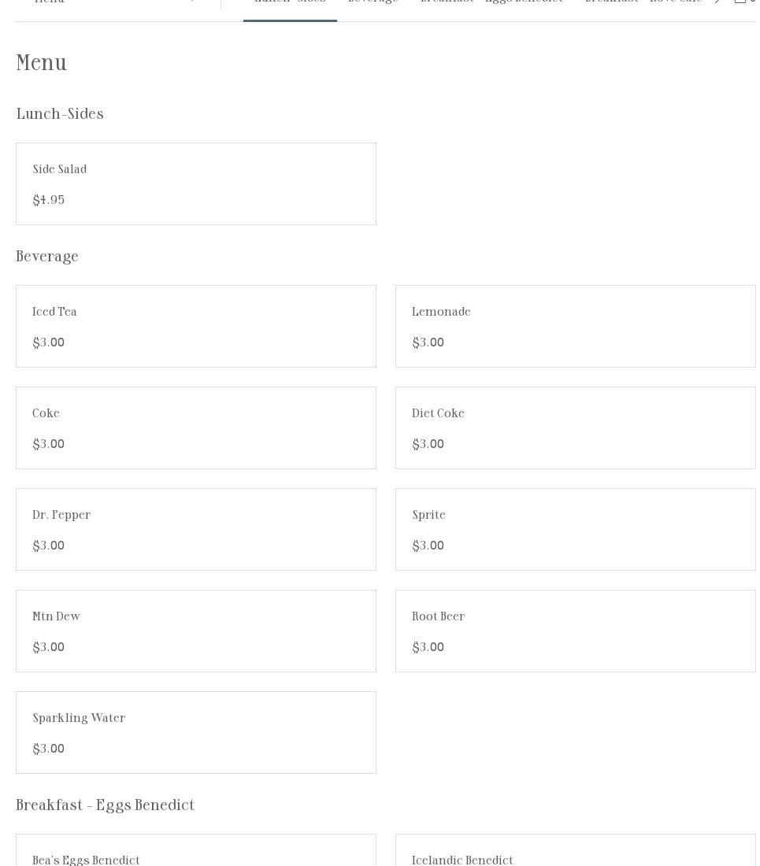The height and width of the screenshot is (866, 760).
Task: Switch to the Lunch-Sides tab
Action: click(x=290, y=3)
